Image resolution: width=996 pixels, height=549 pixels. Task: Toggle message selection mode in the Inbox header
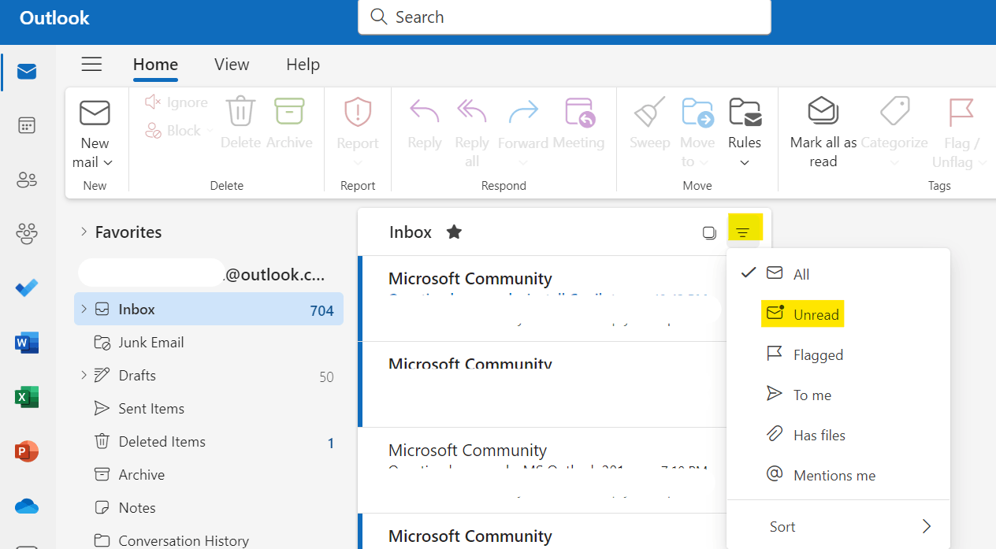click(x=708, y=232)
